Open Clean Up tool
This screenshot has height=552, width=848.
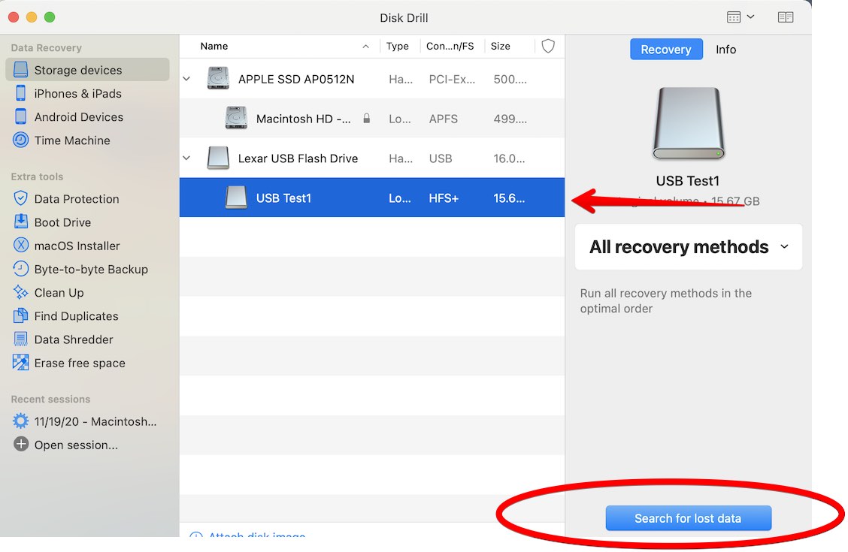[x=59, y=293]
